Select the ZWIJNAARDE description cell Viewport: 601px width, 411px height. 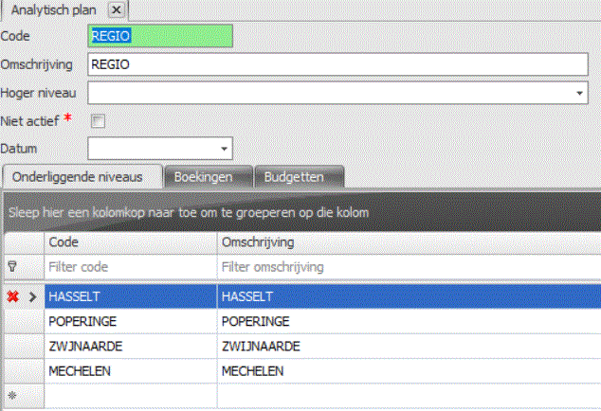[x=408, y=347]
